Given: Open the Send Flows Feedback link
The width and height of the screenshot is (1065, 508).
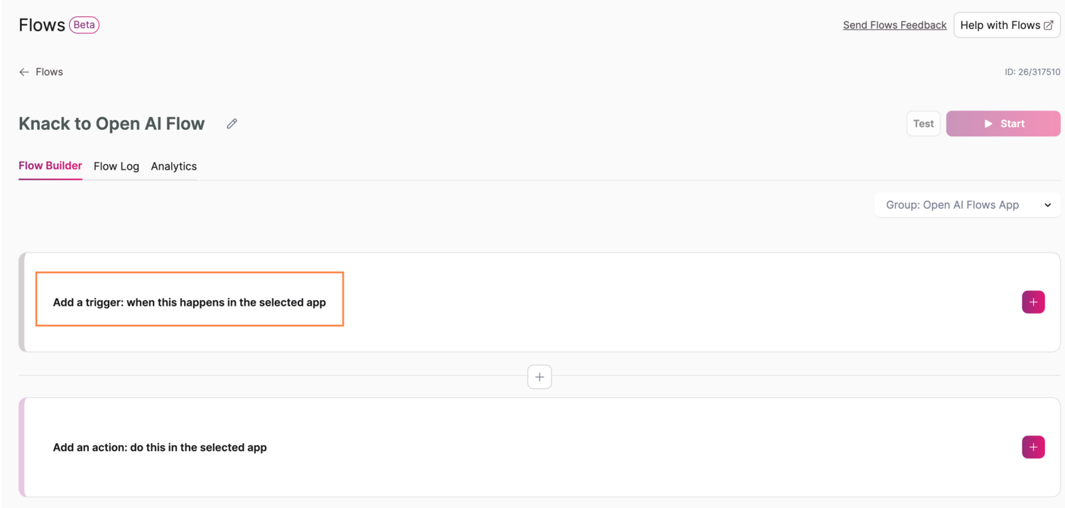Looking at the screenshot, I should (895, 26).
